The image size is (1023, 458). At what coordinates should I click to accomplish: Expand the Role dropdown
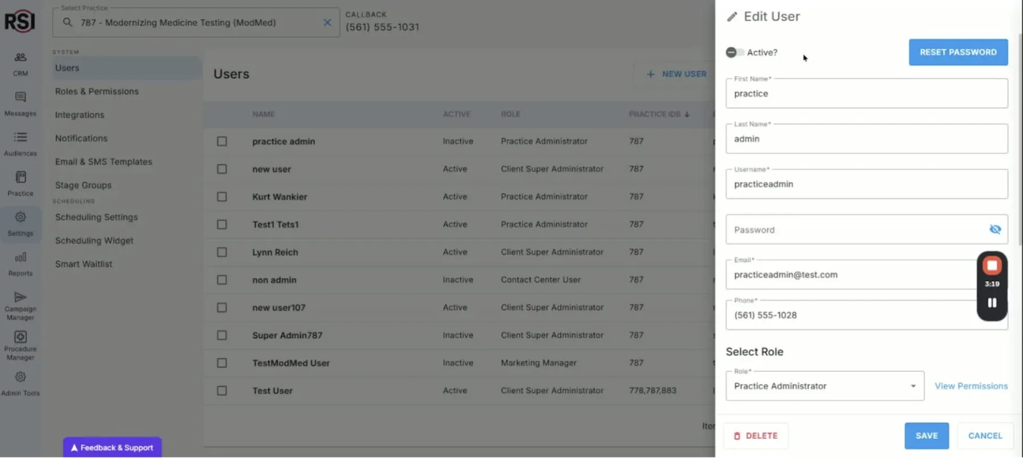tap(913, 386)
